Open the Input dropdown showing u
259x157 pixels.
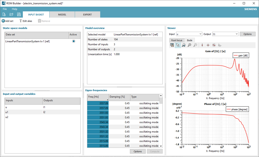(x=189, y=34)
